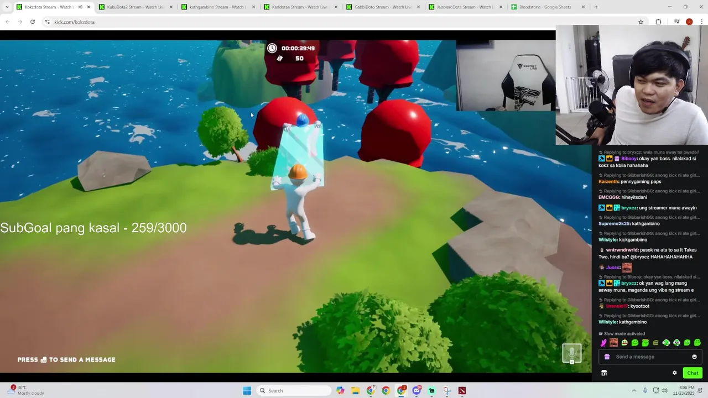Open the media control icon in toolbar
The width and height of the screenshot is (708, 398).
676,22
